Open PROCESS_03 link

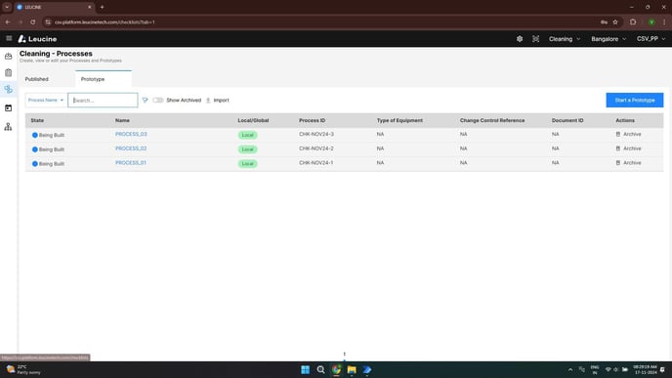tap(131, 134)
